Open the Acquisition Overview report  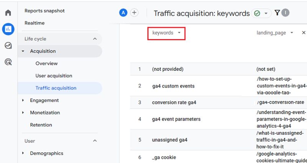(x=46, y=64)
